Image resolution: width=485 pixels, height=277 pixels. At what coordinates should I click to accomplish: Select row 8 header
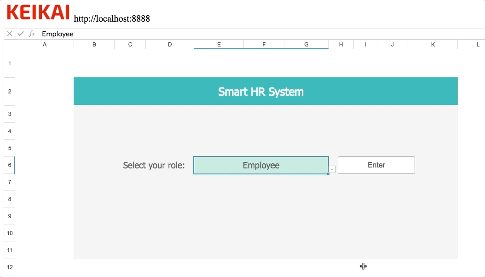(x=10, y=199)
